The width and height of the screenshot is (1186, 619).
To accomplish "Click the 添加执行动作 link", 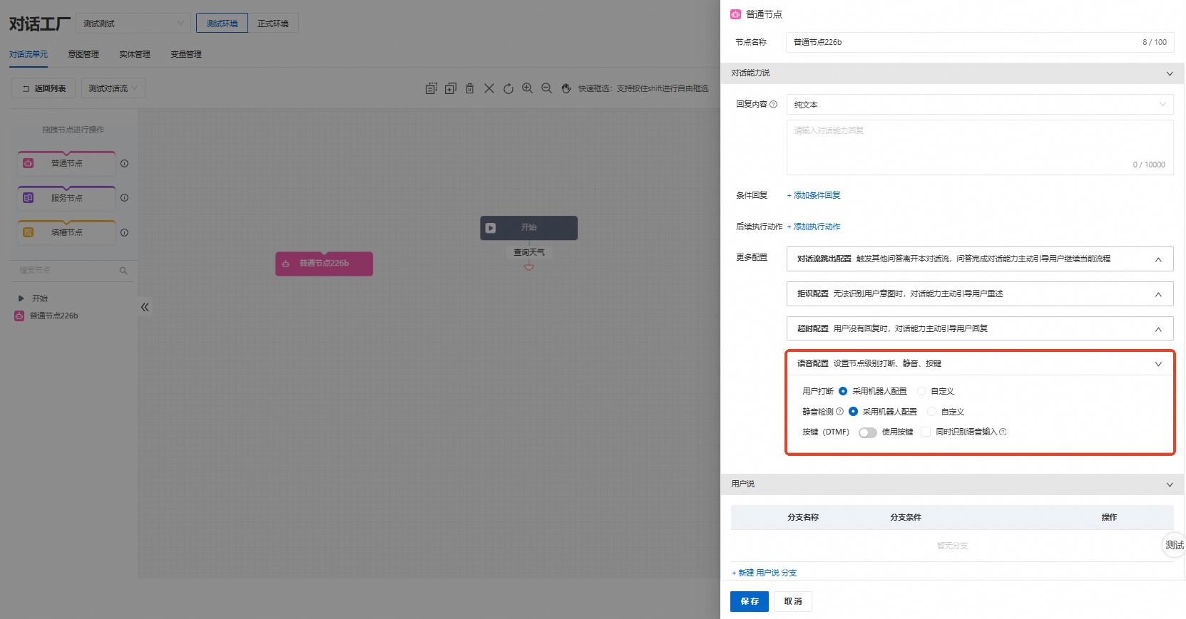I will pos(814,227).
